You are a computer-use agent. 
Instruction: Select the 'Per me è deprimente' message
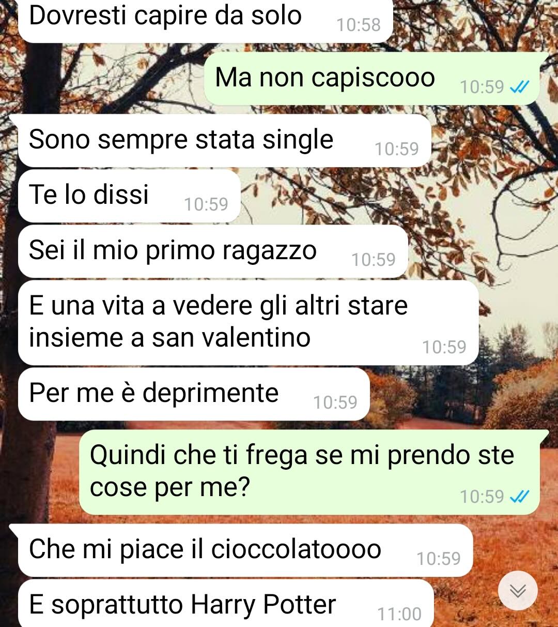point(194,394)
